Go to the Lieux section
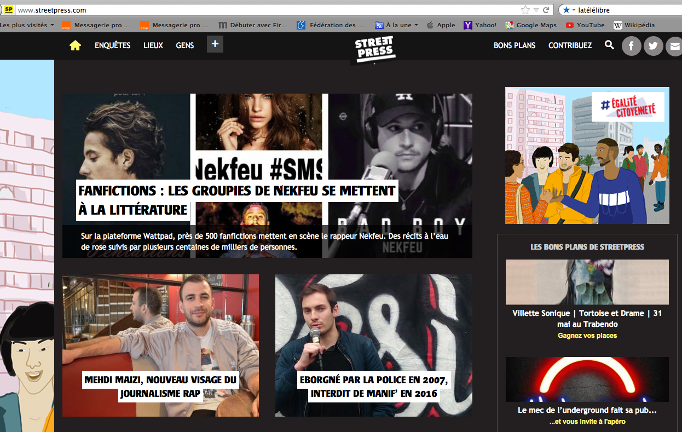The width and height of the screenshot is (682, 432). coord(153,45)
